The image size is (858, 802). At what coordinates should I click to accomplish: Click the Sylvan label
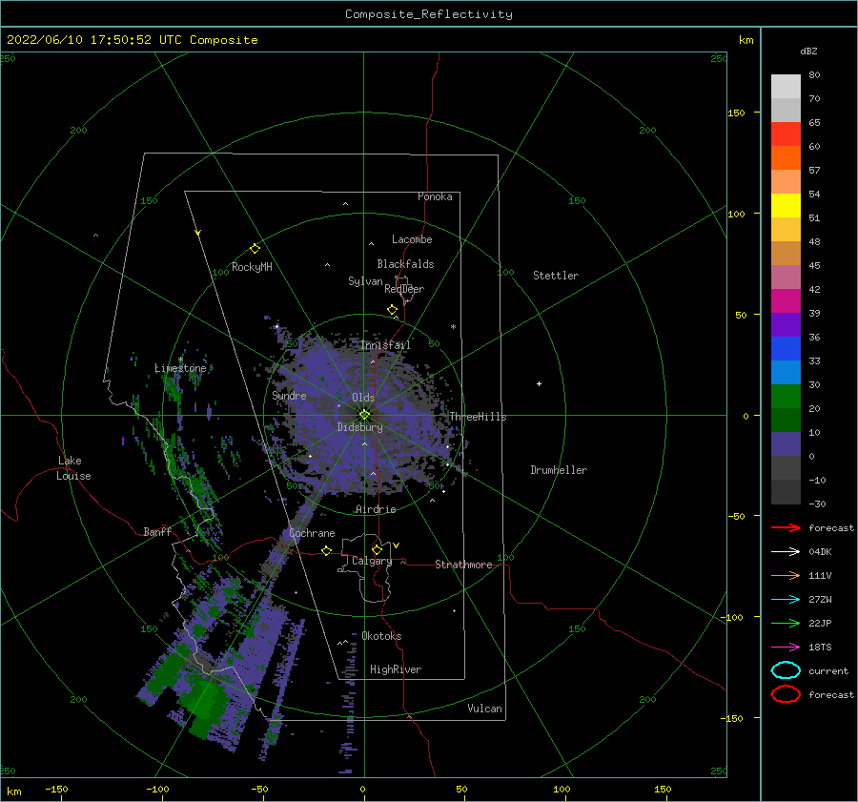click(x=365, y=281)
